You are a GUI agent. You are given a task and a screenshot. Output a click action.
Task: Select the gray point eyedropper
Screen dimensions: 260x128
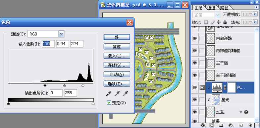[117, 94]
